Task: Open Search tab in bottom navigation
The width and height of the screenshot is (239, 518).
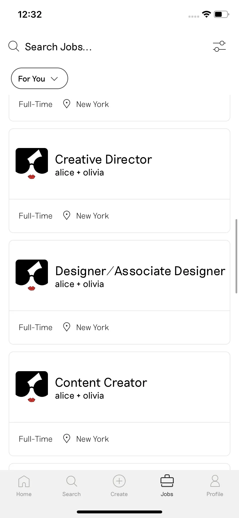Action: tap(72, 486)
